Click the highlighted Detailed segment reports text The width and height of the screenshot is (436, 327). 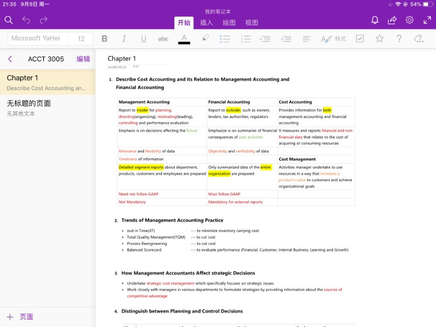141,167
